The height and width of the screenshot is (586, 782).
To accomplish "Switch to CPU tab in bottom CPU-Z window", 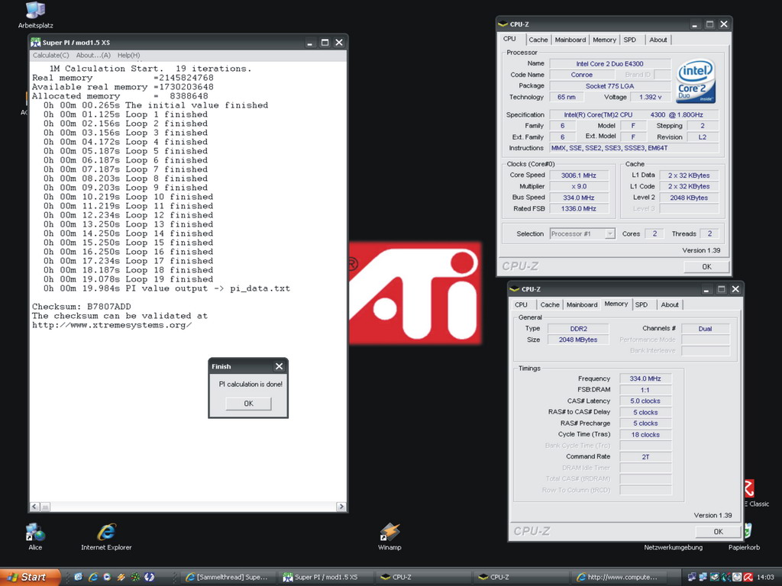I will click(x=521, y=305).
